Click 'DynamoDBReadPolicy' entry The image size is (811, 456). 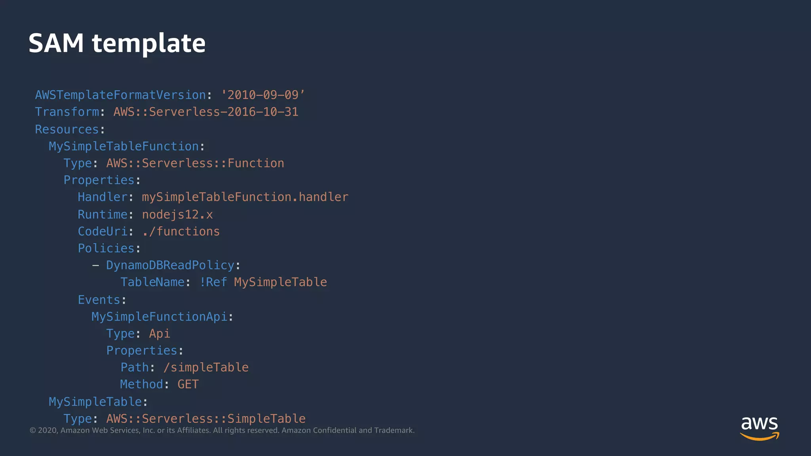tap(170, 265)
